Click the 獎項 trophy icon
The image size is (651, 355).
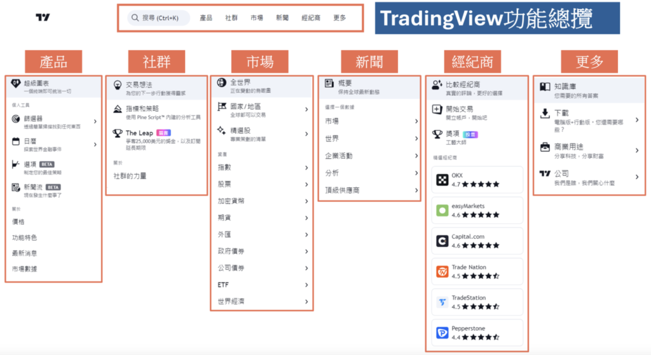pyautogui.click(x=437, y=134)
